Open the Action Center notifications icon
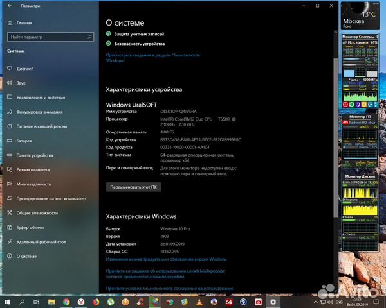 (376, 302)
